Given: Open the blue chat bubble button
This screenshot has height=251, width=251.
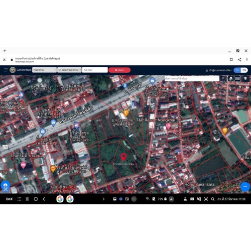Looking at the screenshot, I should click(x=245, y=187).
